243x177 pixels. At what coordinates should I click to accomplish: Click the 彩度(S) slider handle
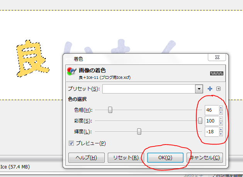click(200, 121)
